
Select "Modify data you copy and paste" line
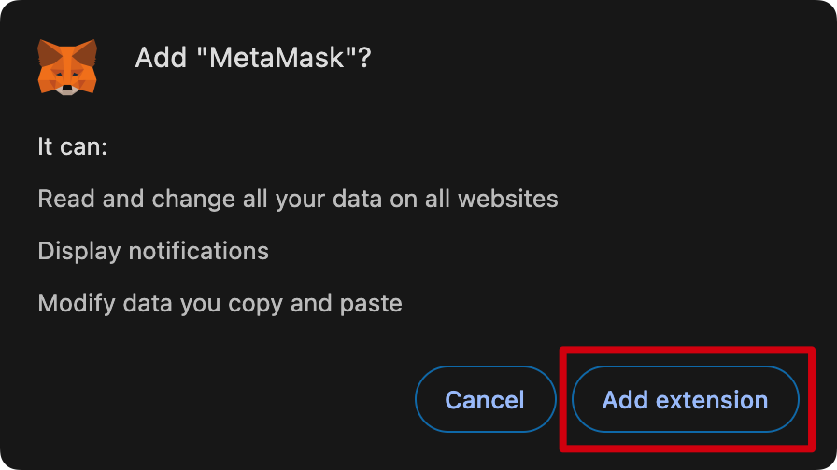point(220,303)
